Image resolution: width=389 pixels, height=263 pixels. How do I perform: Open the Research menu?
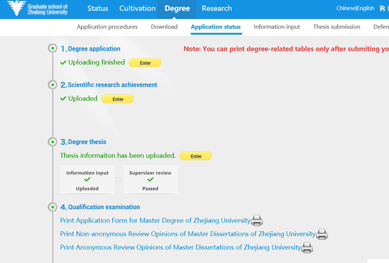pos(217,8)
